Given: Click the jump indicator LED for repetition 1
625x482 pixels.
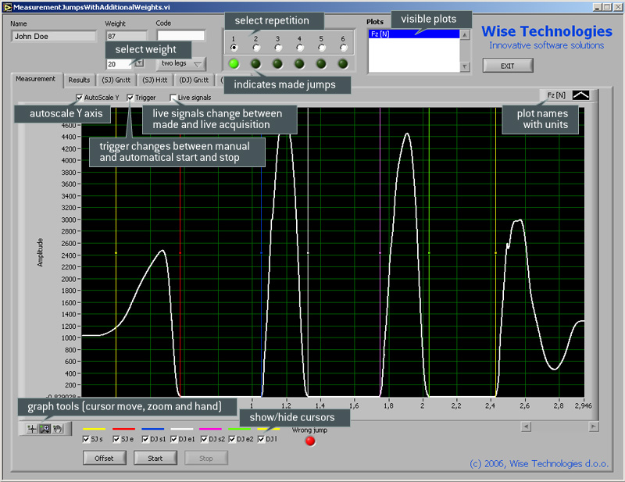Looking at the screenshot, I should (234, 63).
